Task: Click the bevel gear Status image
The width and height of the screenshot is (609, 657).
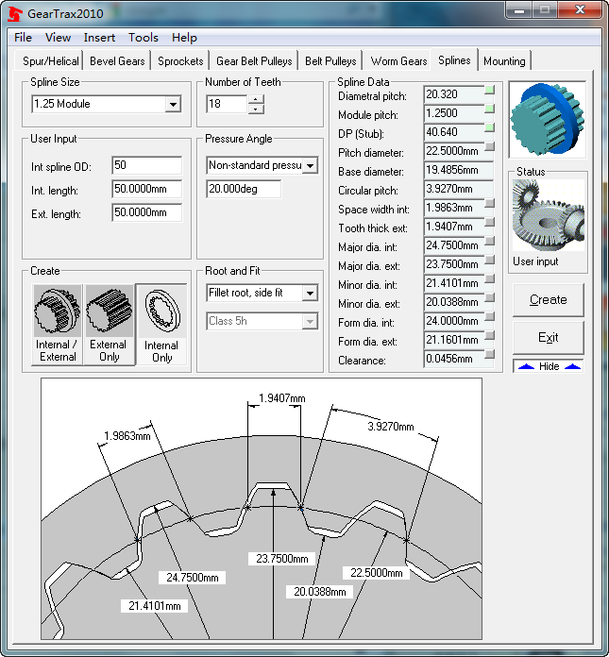Action: pyautogui.click(x=549, y=215)
